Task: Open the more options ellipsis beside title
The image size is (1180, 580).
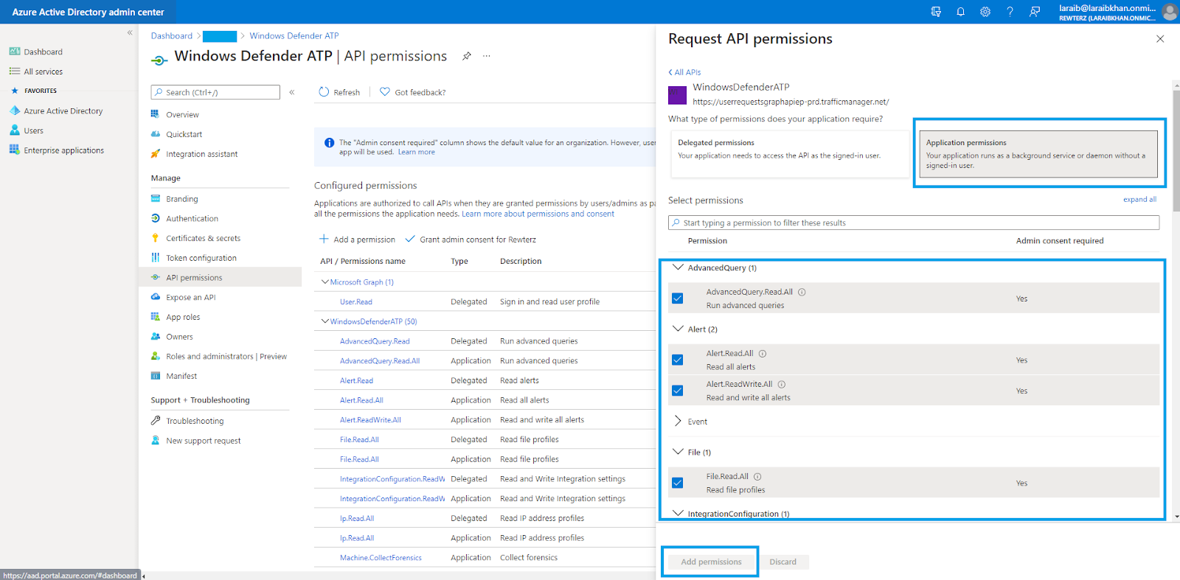Action: pos(487,56)
